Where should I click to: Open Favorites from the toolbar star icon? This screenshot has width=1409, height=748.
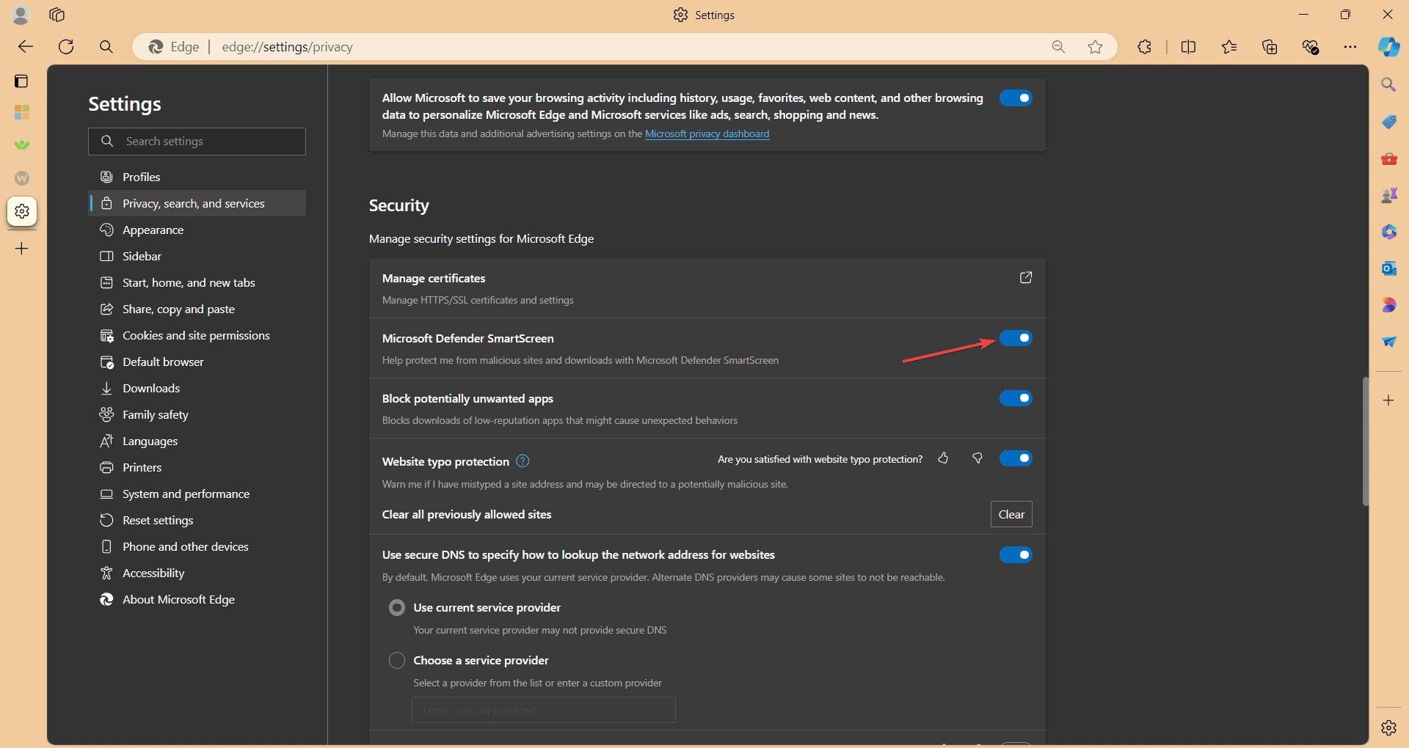[x=1229, y=46]
